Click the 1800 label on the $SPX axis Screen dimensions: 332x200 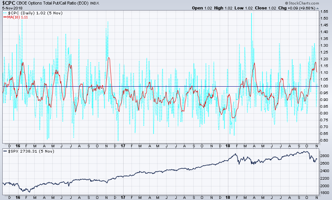[325, 193]
